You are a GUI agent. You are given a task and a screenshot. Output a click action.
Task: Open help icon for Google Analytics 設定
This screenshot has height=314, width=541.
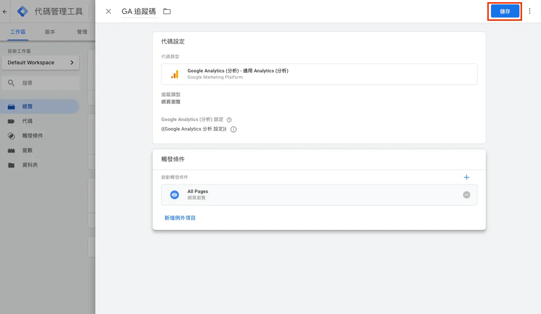(x=229, y=120)
